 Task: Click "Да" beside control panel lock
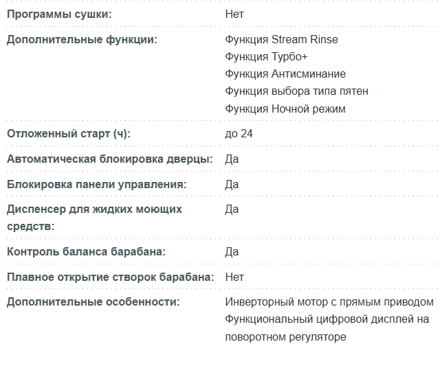(232, 184)
